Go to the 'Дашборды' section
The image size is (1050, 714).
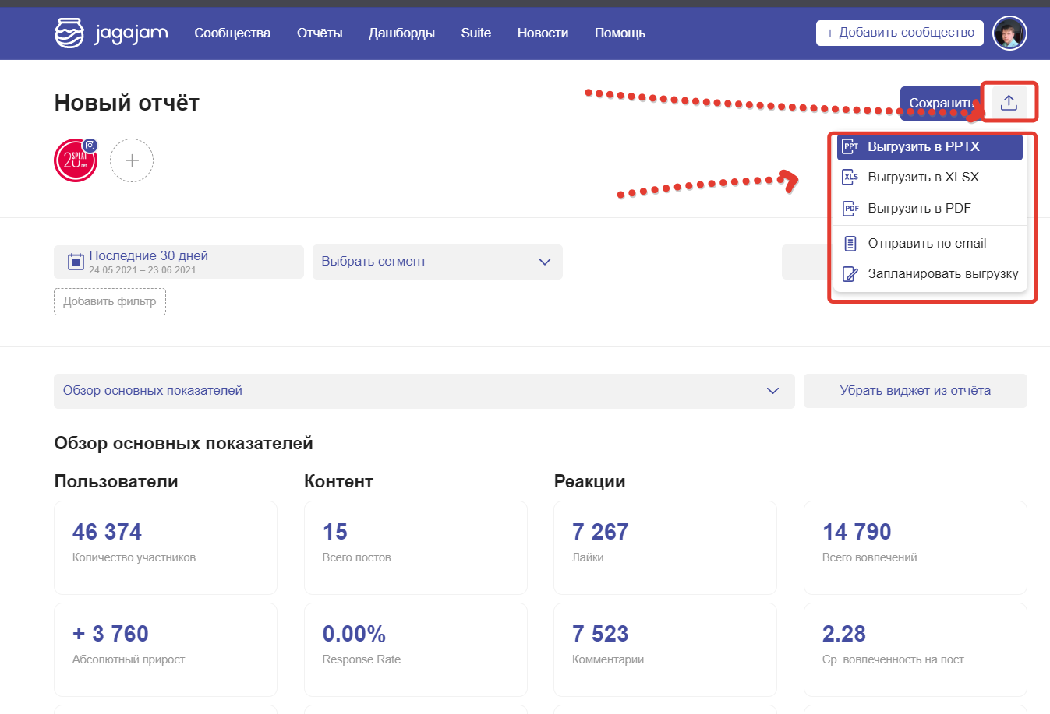coord(401,33)
